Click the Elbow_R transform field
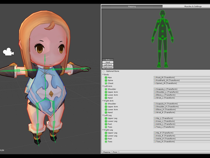Image resolution: width=210 pixels, height=158 pixels. pos(182,110)
